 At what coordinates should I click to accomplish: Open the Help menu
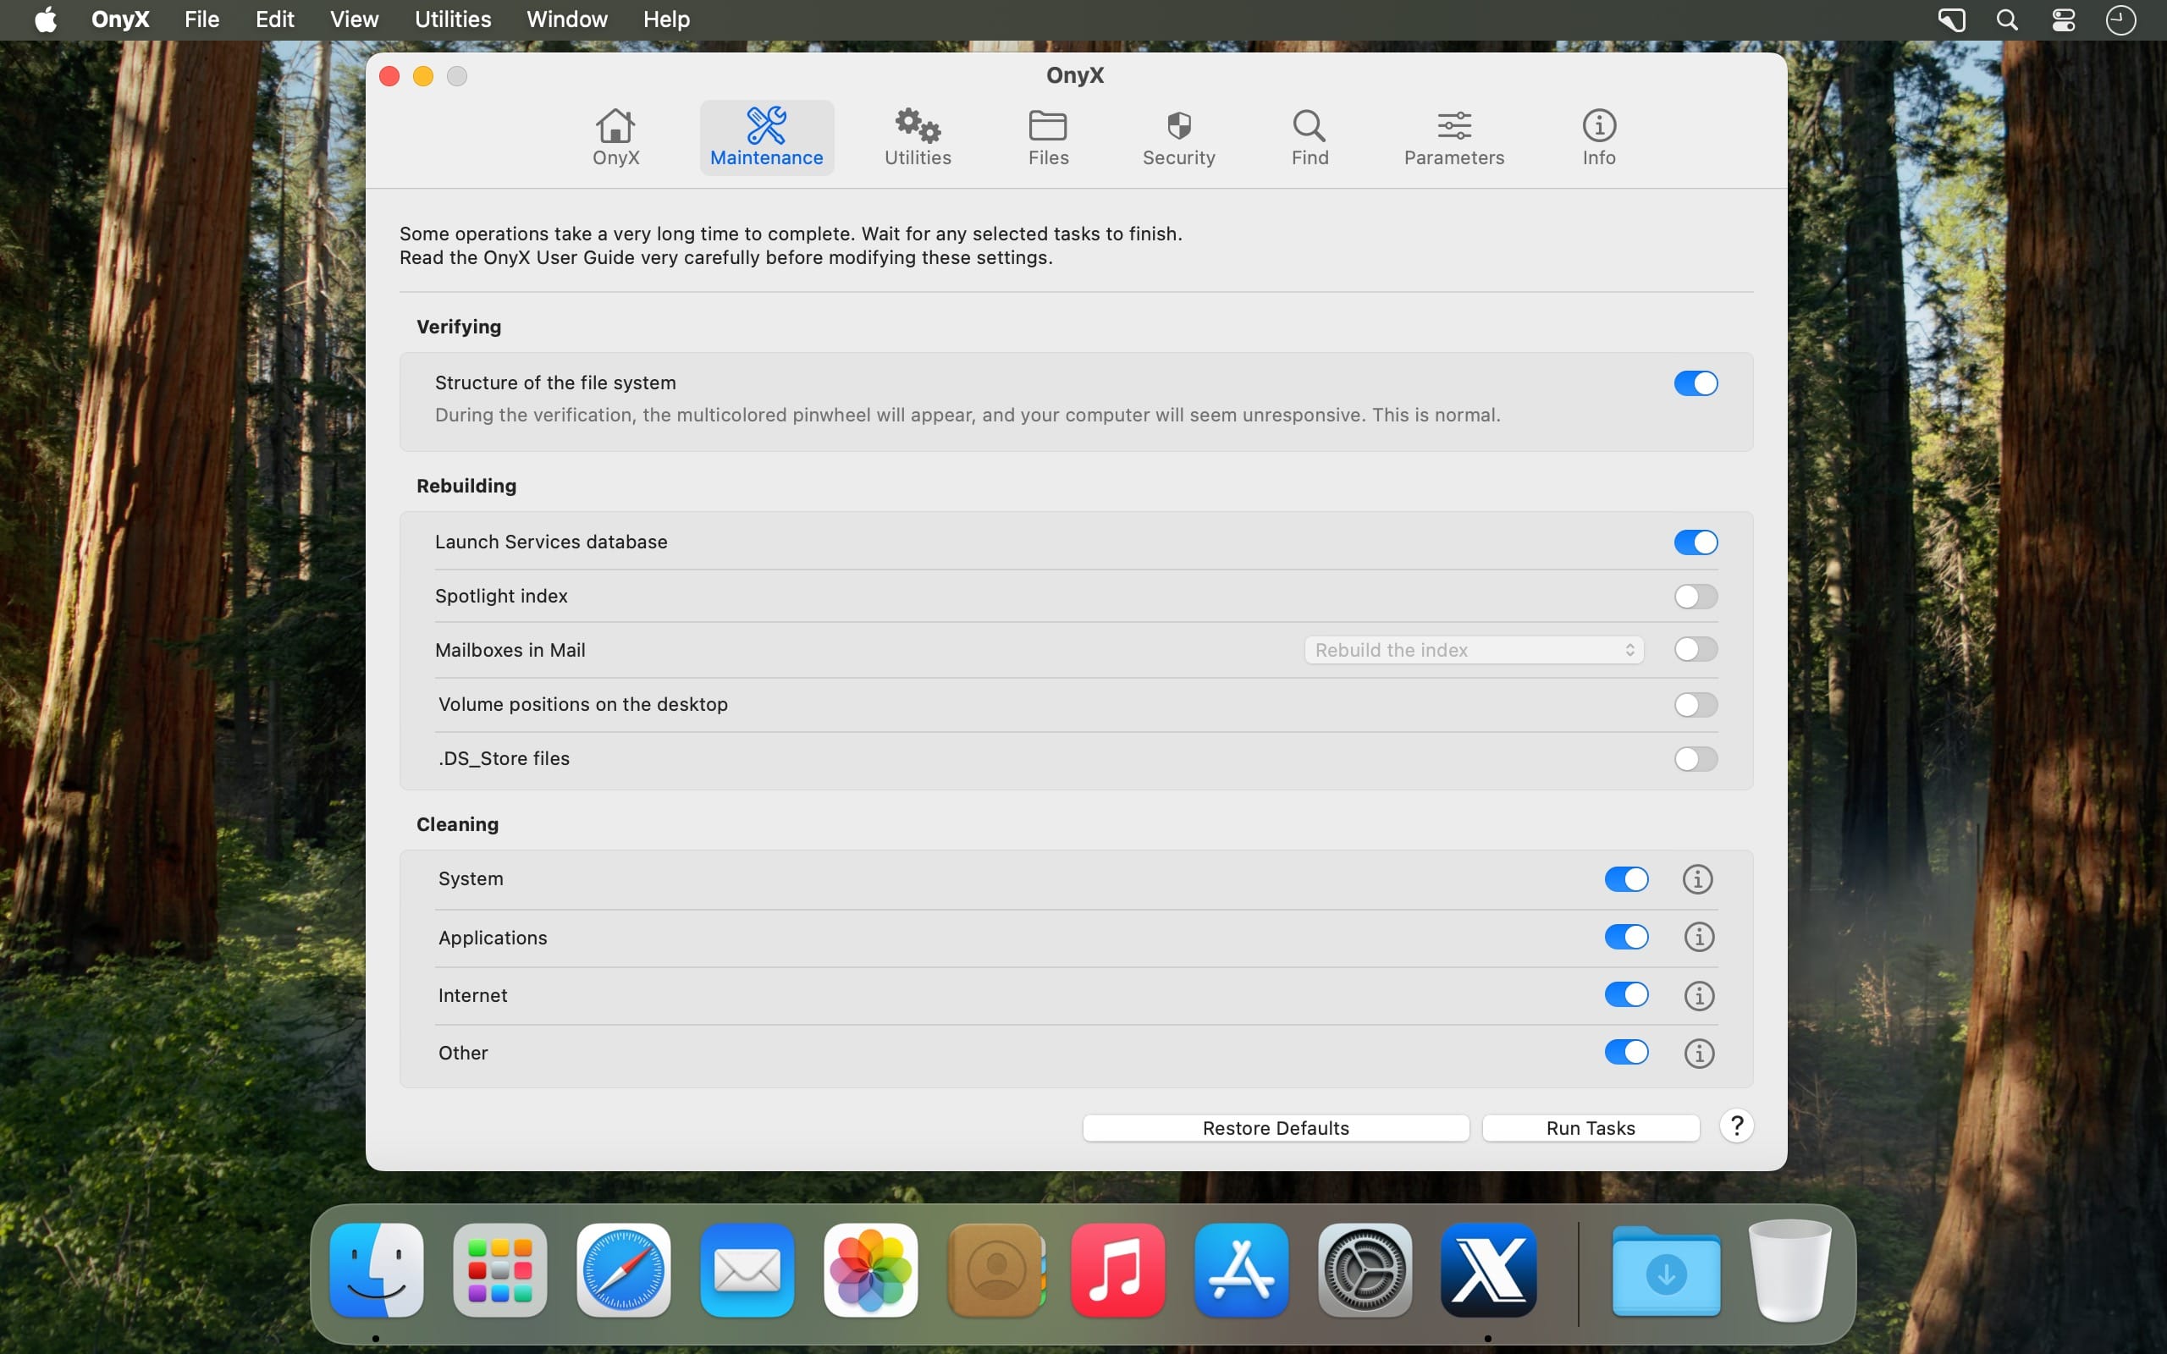point(666,19)
